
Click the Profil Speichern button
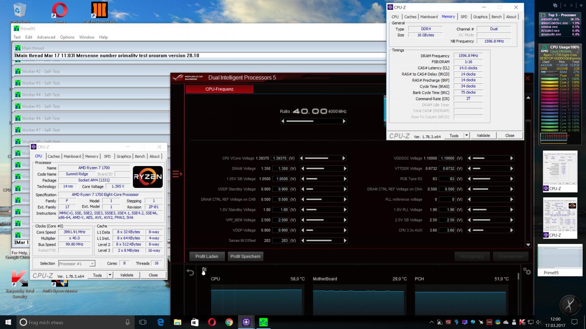pos(245,256)
